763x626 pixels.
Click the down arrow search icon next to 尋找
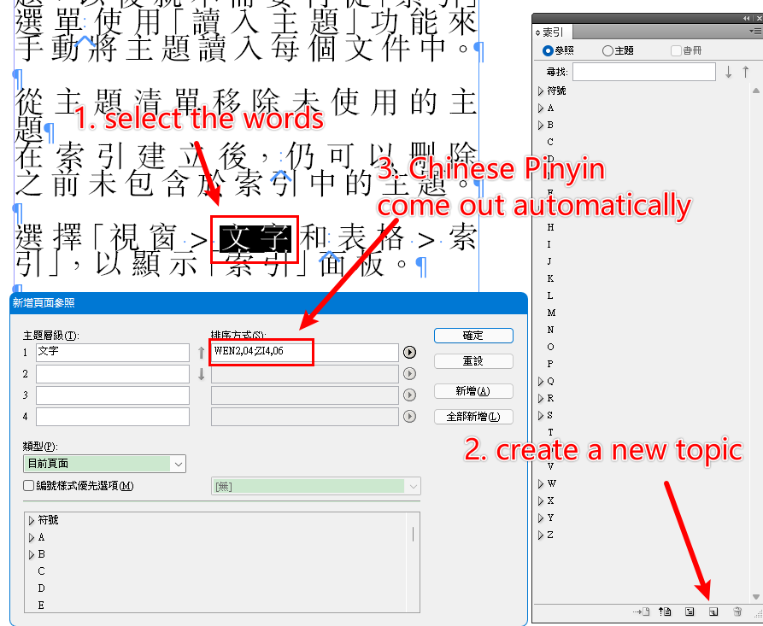[729, 71]
